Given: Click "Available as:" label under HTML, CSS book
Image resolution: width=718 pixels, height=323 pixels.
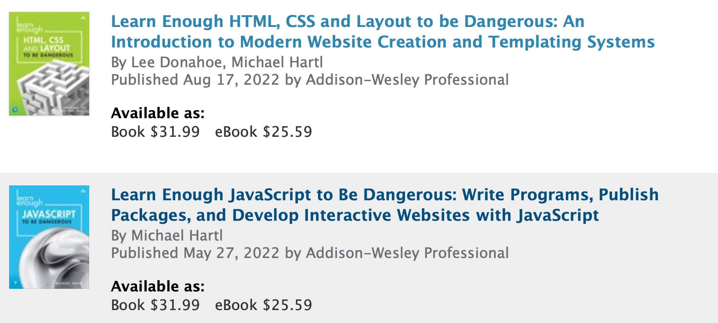Looking at the screenshot, I should (158, 113).
